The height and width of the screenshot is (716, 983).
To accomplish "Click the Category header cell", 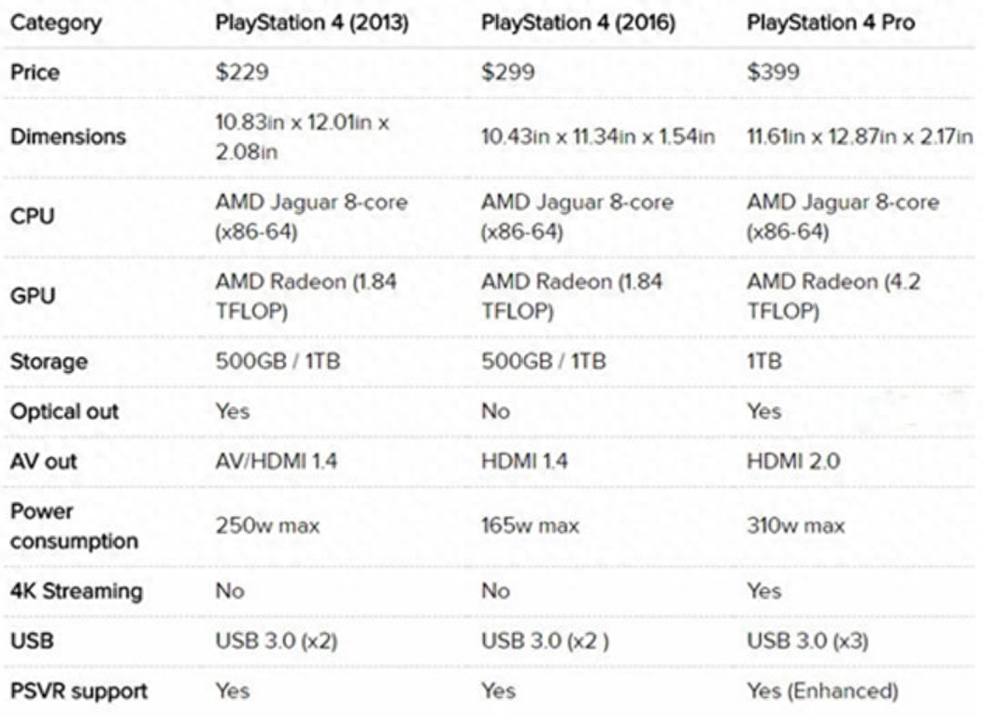I will pos(55,23).
